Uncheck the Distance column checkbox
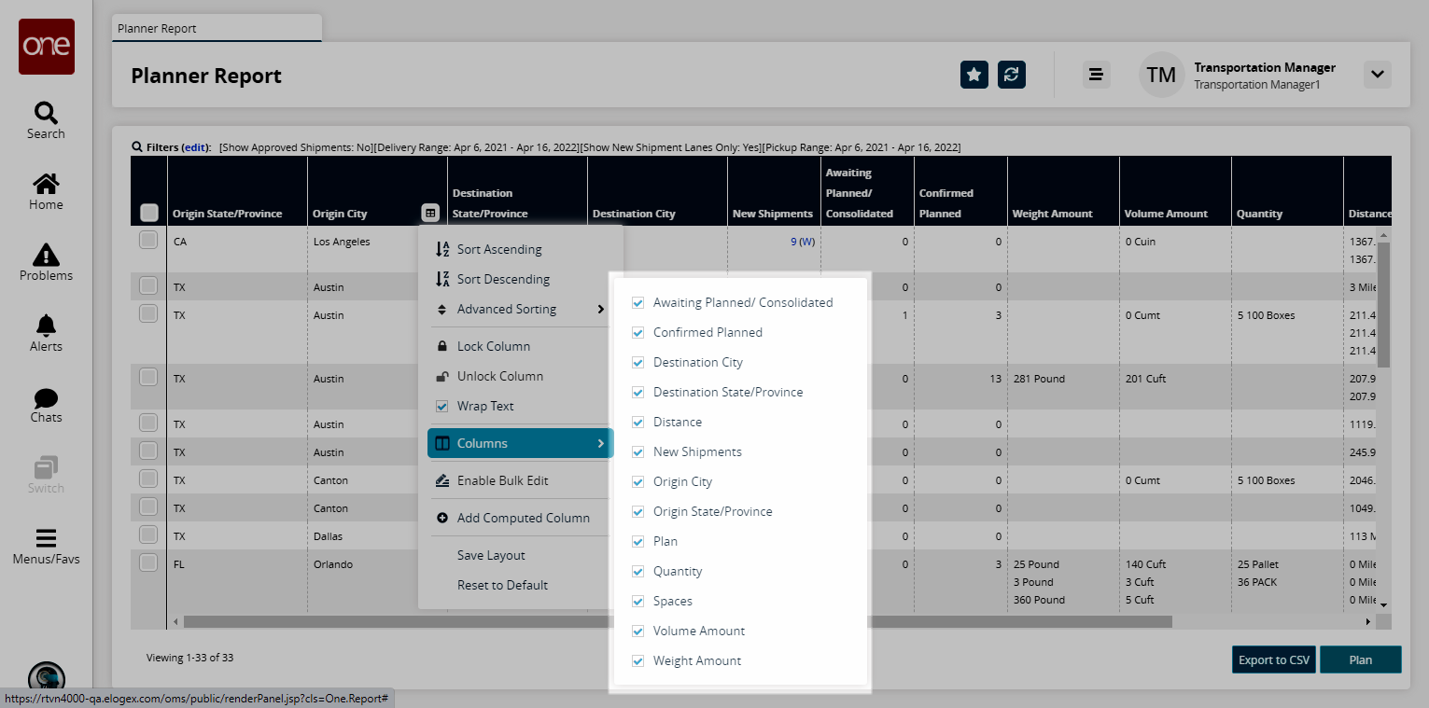The width and height of the screenshot is (1429, 708). (638, 423)
